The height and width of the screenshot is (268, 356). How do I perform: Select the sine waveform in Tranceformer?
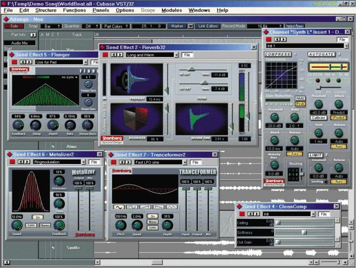120,206
